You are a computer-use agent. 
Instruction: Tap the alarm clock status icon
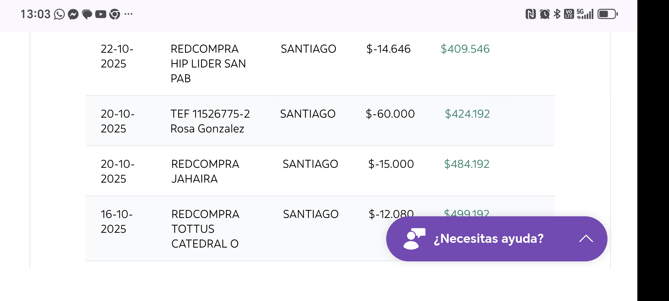[x=544, y=14]
